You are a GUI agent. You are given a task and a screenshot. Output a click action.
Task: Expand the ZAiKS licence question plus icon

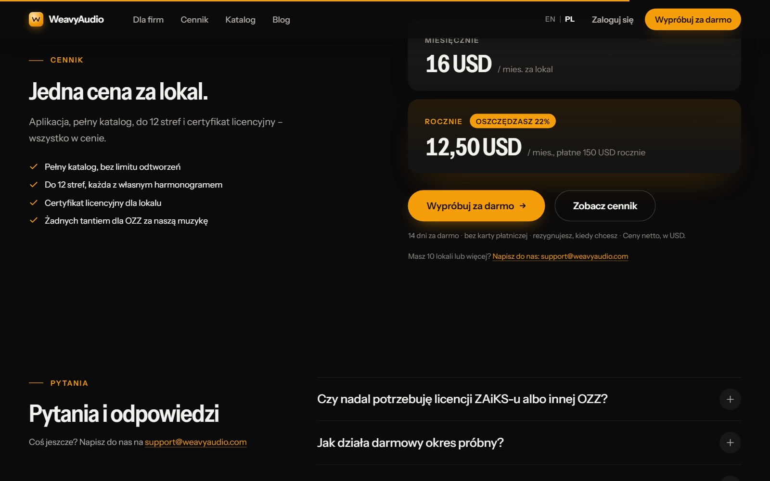(730, 399)
